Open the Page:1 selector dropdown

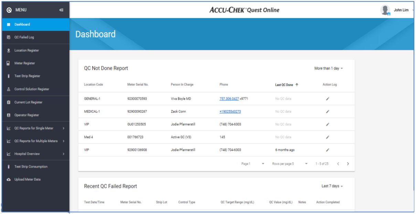click(x=253, y=164)
